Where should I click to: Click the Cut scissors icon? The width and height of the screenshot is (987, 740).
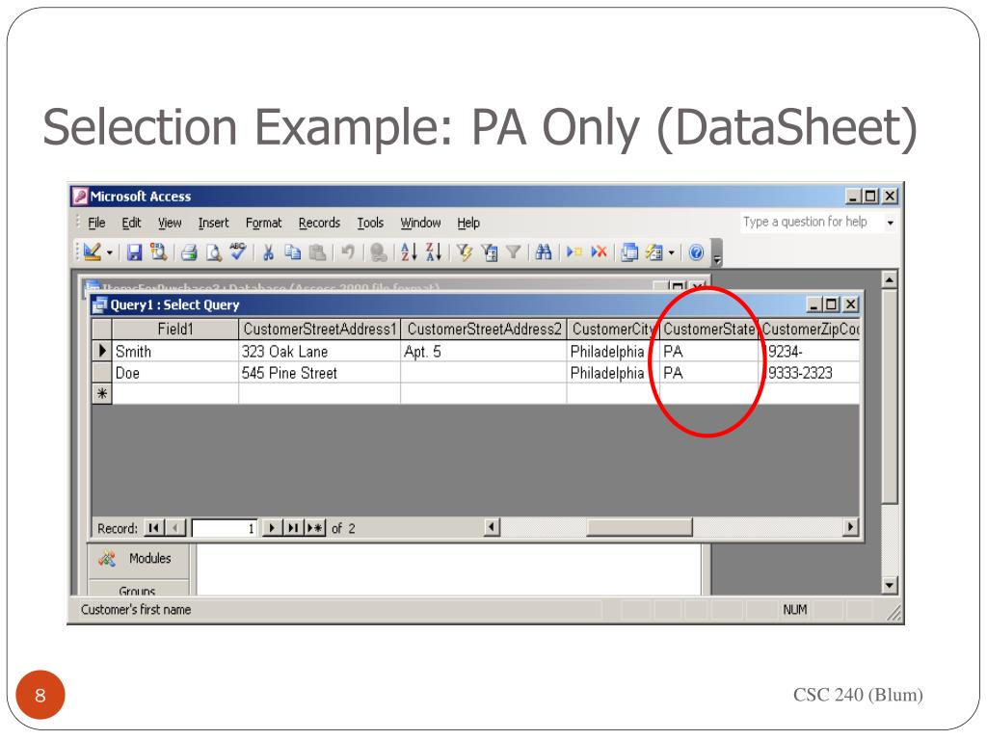[268, 252]
